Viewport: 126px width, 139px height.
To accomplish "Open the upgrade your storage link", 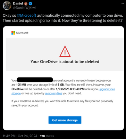I will click(x=63, y=91).
